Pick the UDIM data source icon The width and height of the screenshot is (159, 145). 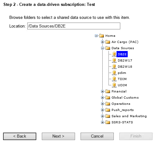coord(114,85)
